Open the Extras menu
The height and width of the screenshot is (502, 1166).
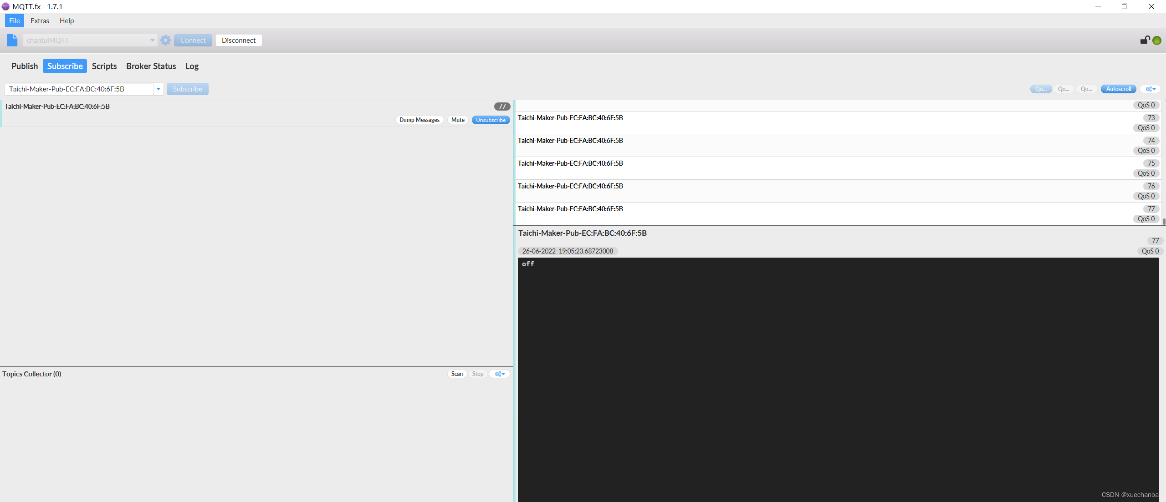pyautogui.click(x=40, y=21)
